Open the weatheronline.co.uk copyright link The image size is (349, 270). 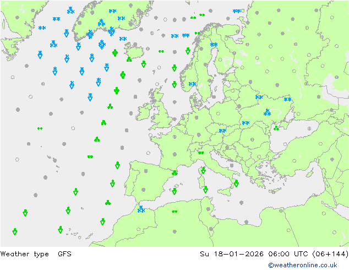[x=303, y=265]
